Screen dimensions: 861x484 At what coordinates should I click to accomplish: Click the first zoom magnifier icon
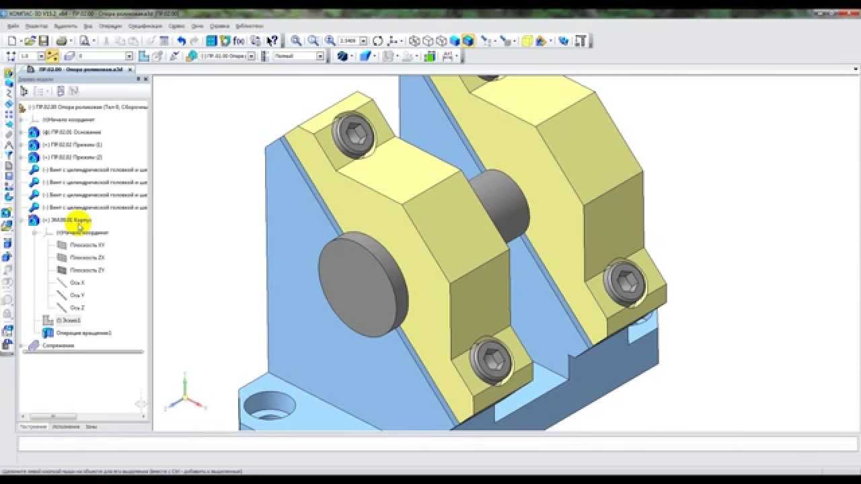[x=296, y=41]
